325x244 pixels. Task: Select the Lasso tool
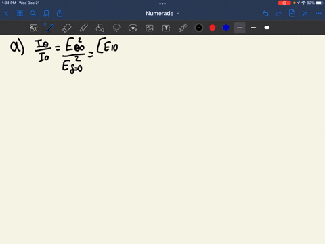(x=116, y=28)
